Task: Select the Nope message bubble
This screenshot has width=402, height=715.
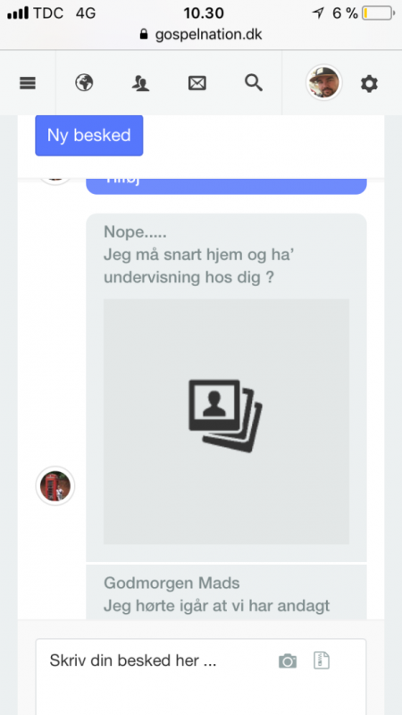Action: pos(227,388)
